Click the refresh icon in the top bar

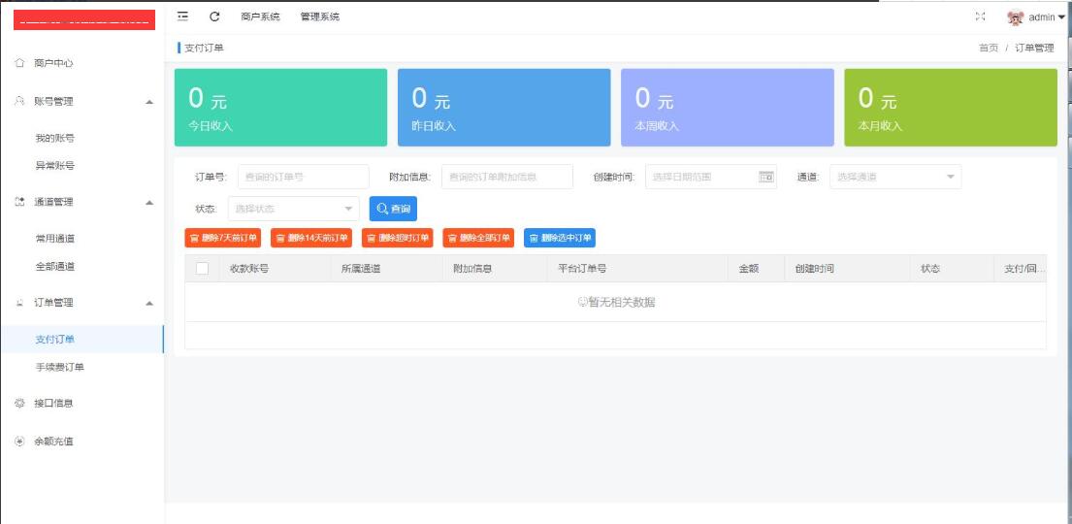pos(214,16)
